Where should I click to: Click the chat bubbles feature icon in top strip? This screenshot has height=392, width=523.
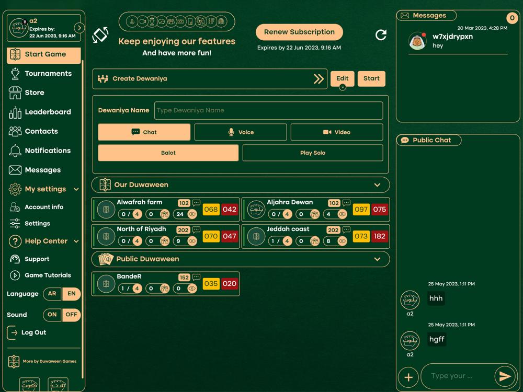point(162,21)
